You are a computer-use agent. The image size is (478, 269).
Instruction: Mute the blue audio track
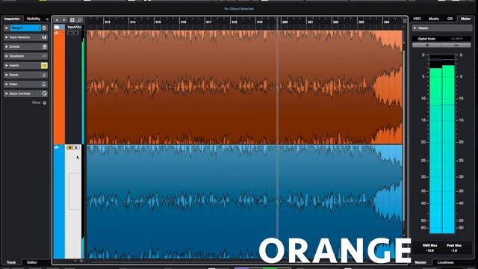tap(69, 148)
